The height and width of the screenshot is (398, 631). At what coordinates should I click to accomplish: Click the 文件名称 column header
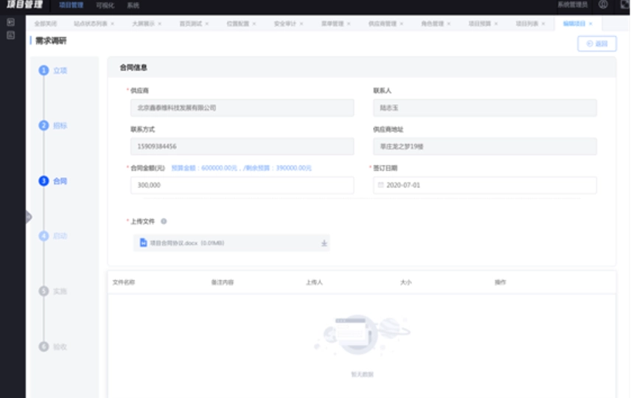124,282
